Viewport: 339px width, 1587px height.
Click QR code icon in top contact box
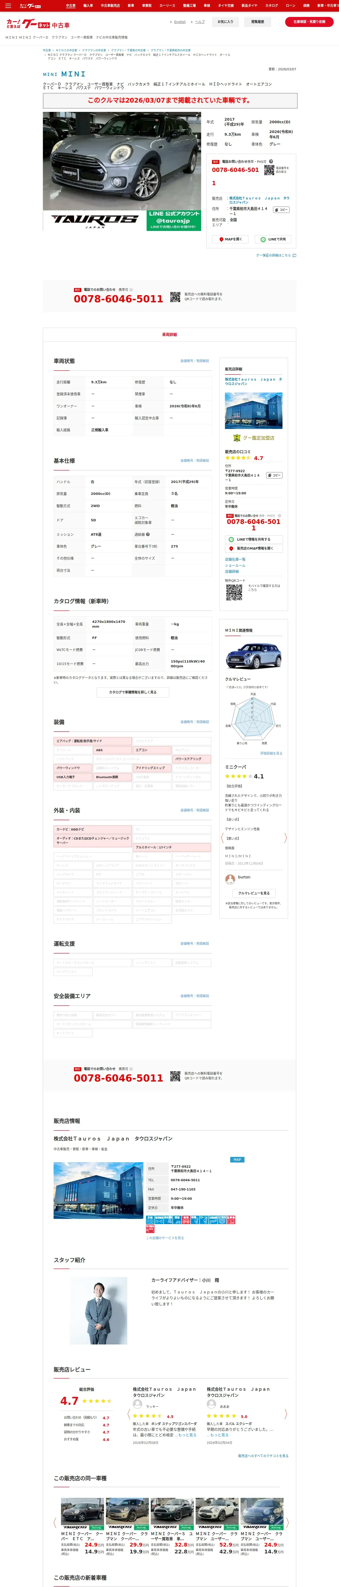[x=269, y=170]
